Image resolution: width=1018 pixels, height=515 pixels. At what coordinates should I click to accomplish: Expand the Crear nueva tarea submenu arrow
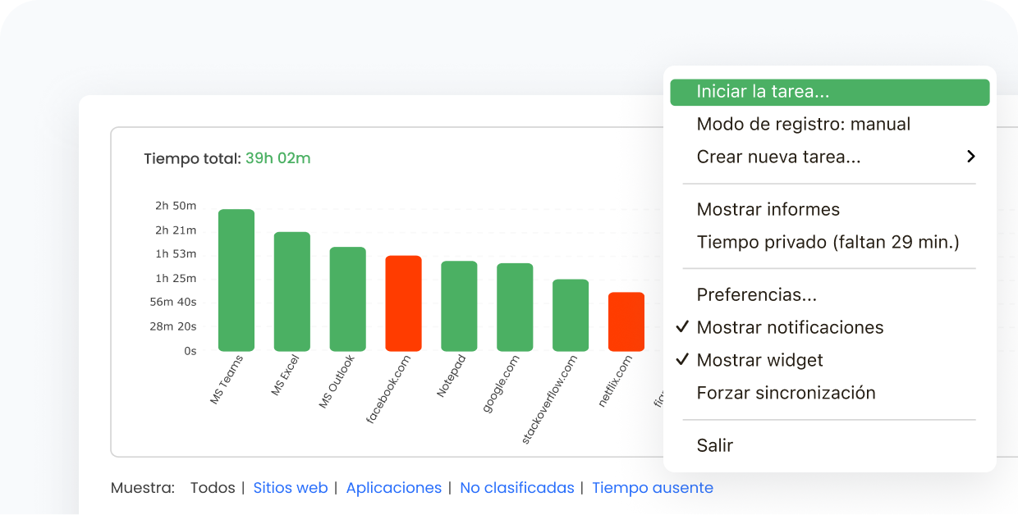970,157
